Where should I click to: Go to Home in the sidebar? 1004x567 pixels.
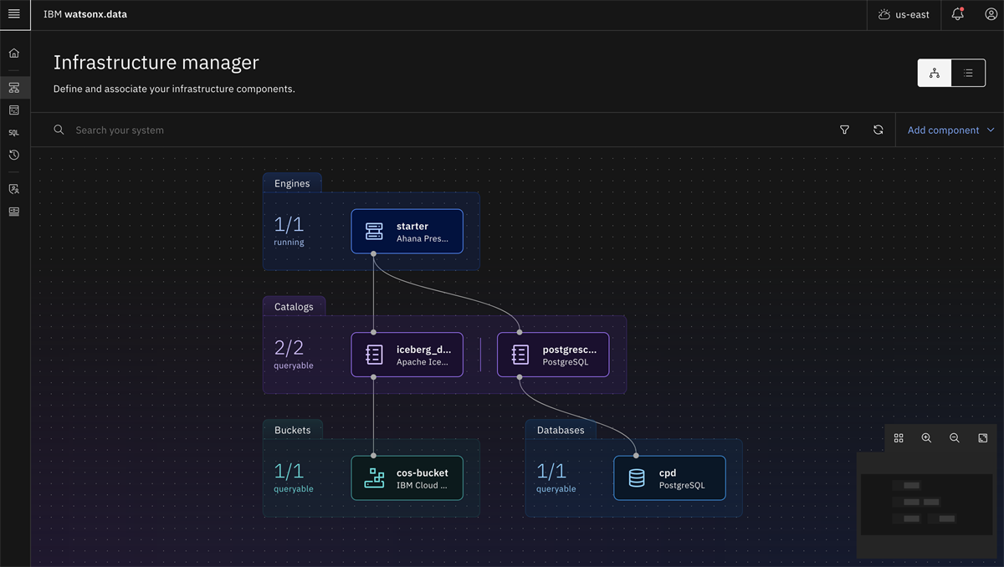pos(14,54)
